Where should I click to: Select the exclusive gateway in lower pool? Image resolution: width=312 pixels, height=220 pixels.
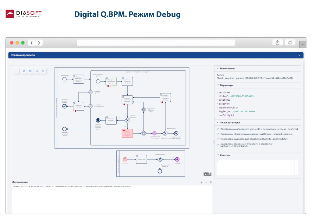pos(160,159)
